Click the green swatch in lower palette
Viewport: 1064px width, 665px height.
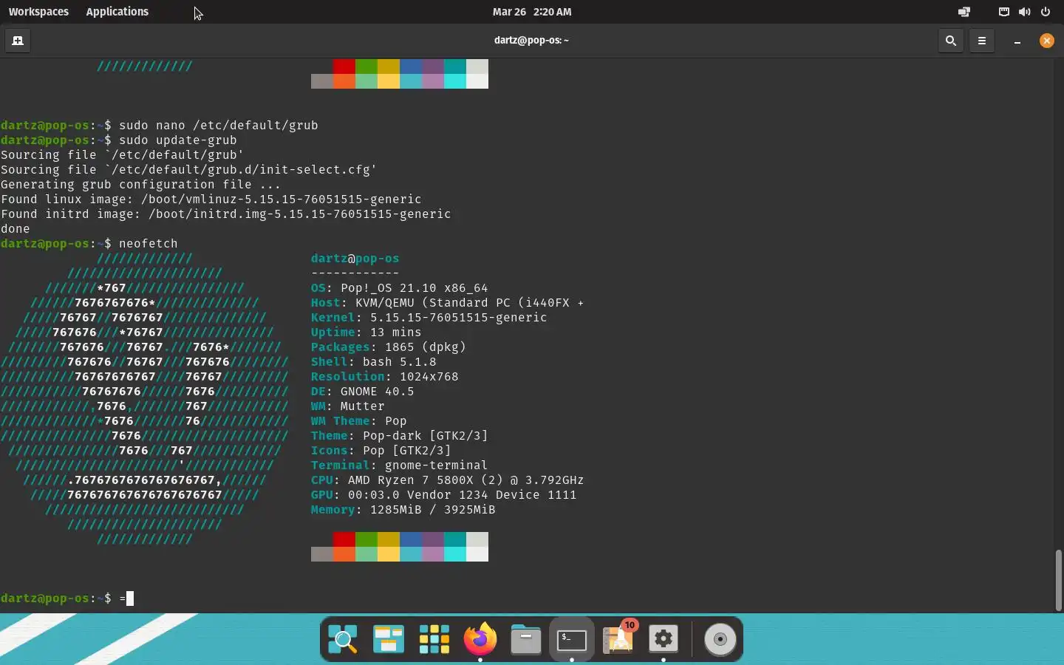point(366,539)
